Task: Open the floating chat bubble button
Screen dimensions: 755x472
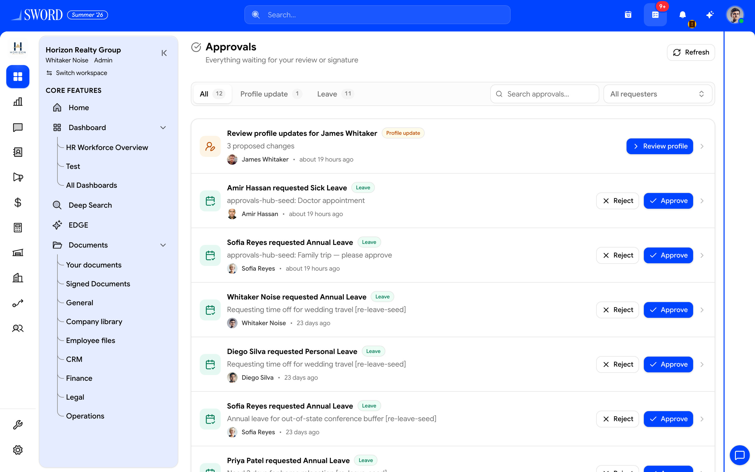Action: click(739, 455)
